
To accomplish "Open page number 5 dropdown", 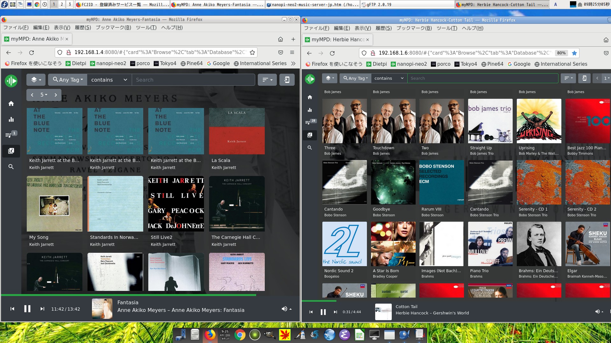I will click(x=44, y=95).
